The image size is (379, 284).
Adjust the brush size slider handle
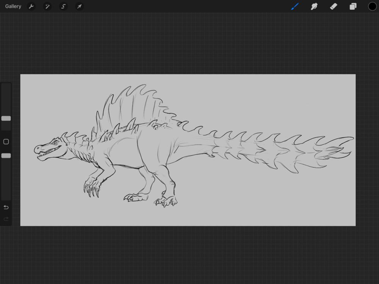click(x=6, y=118)
